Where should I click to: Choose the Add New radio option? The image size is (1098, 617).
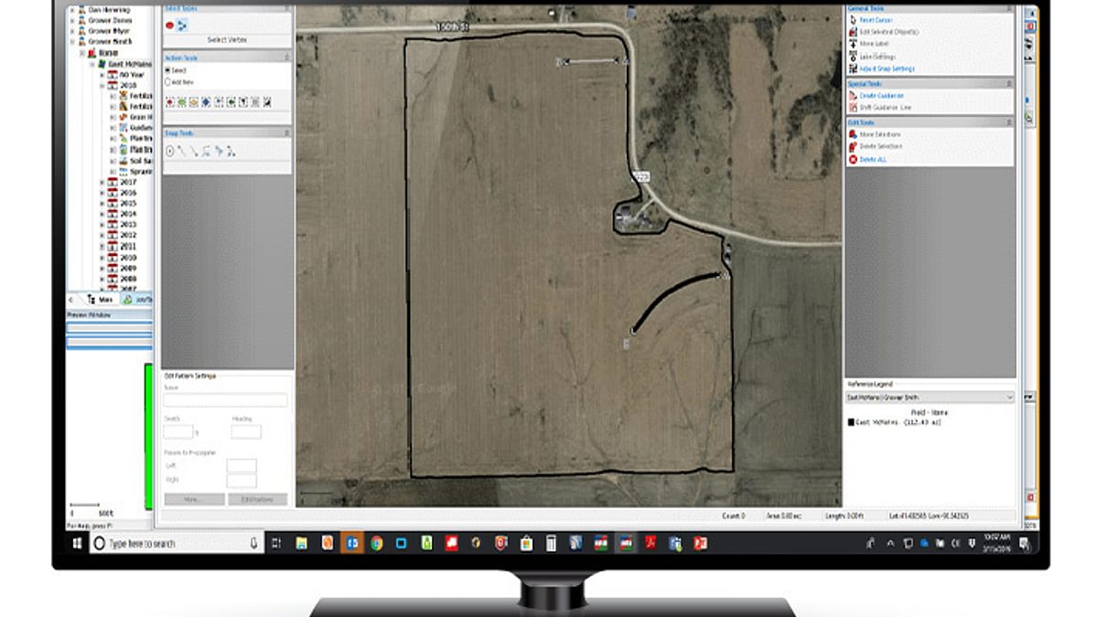pos(167,81)
